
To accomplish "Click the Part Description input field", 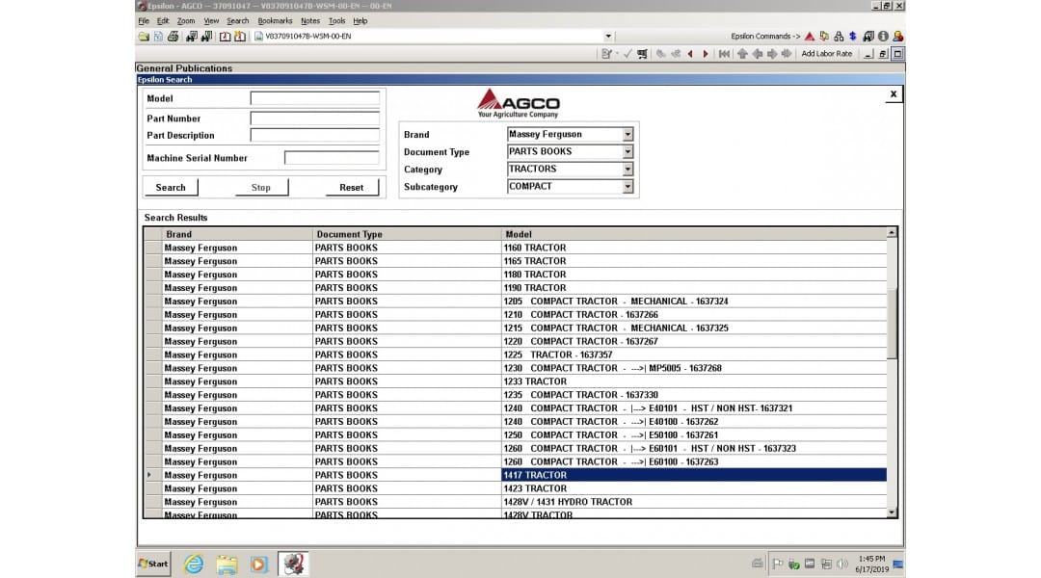I will 314,135.
